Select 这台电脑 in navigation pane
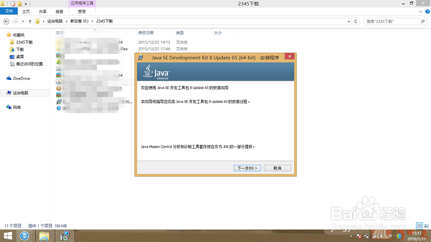Screen dimensions: 431x242 point(20,93)
